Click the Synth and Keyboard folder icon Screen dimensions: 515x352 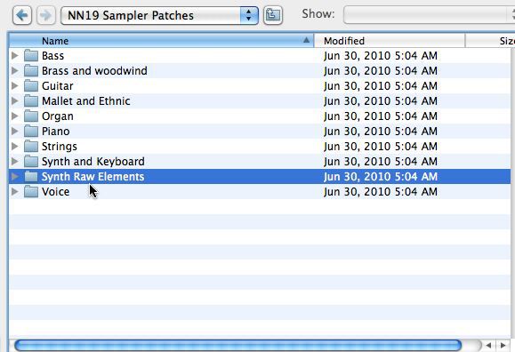pyautogui.click(x=31, y=161)
